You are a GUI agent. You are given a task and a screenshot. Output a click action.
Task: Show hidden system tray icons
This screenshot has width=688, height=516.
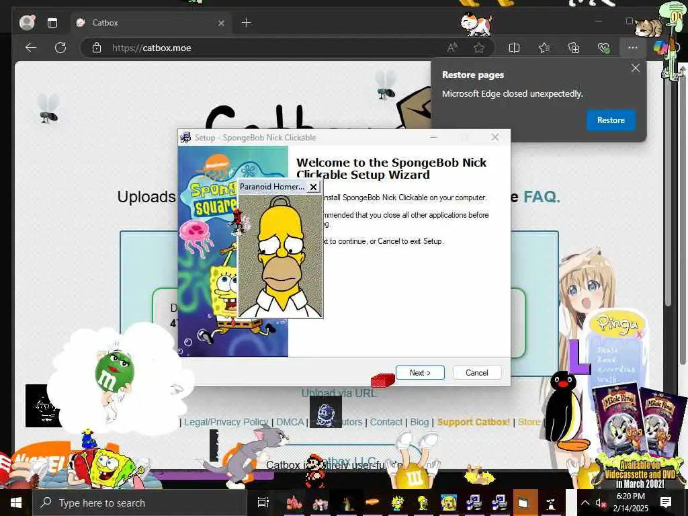click(x=585, y=503)
